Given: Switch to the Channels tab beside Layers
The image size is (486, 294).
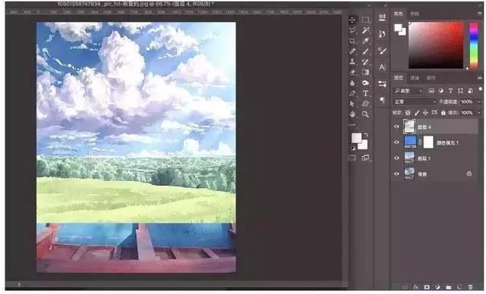Looking at the screenshot, I should point(415,77).
